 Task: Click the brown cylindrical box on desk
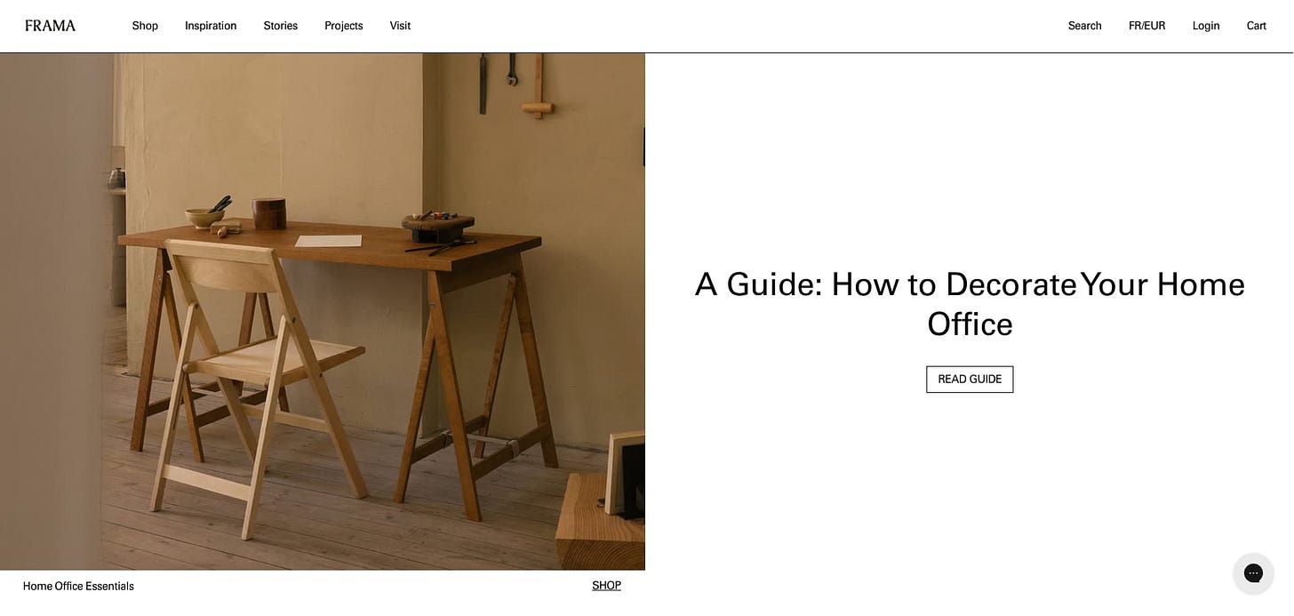[x=268, y=214]
